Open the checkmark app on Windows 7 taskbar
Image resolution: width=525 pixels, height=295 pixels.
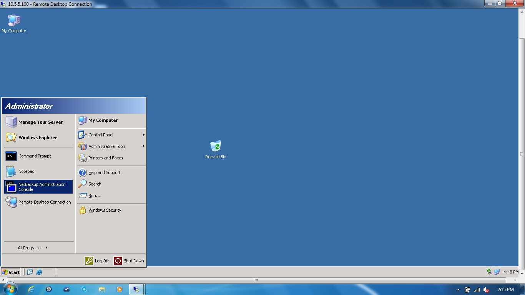(66, 289)
